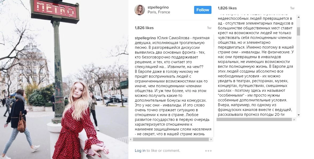Open the Paris, France location link
This screenshot has height=159, width=314.
(x=159, y=12)
